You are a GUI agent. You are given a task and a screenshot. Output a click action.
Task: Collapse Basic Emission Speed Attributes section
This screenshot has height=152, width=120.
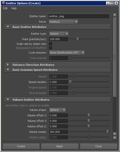[8, 69]
